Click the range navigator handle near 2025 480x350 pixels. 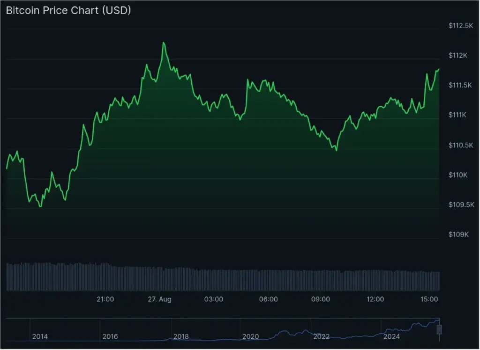point(439,329)
